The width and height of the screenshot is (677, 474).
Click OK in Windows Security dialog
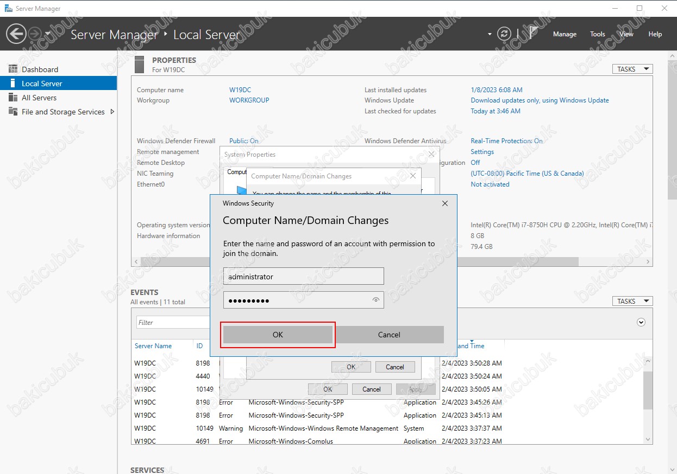click(x=278, y=335)
